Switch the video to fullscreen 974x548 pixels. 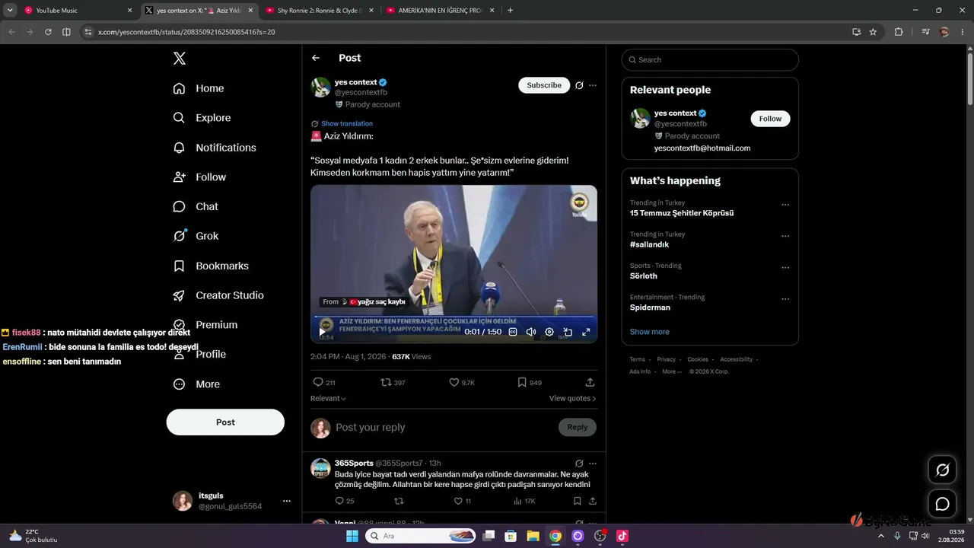click(586, 332)
